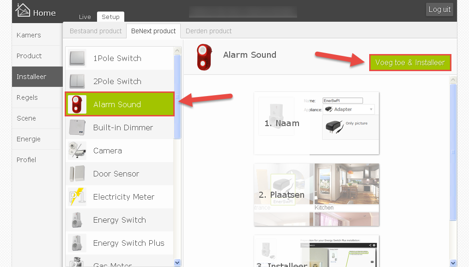The image size is (469, 267).
Task: Open the Adapter appliance dropdown
Action: 348,109
